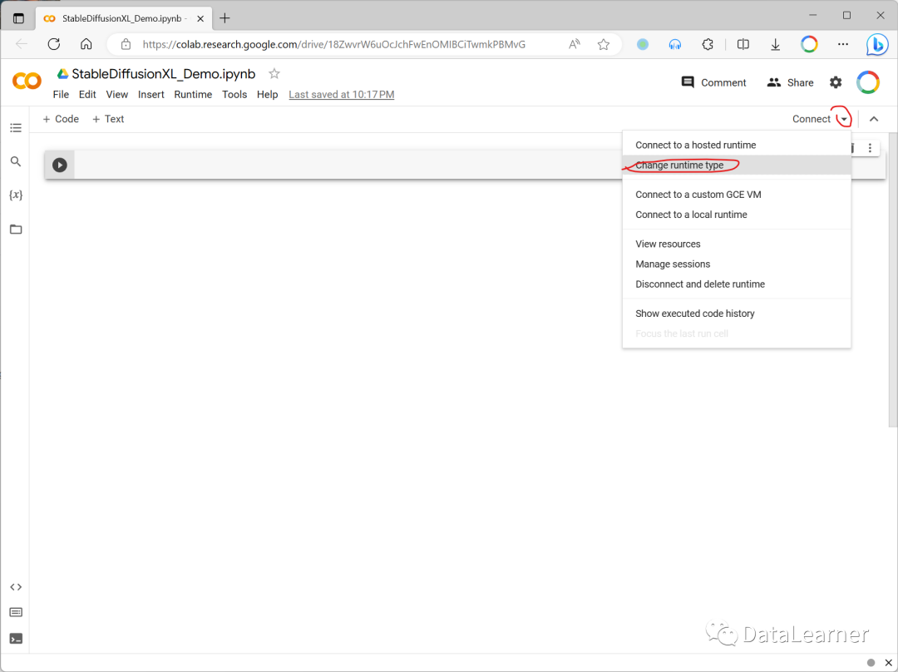
Task: Open the Files folder panel
Action: [x=16, y=230]
